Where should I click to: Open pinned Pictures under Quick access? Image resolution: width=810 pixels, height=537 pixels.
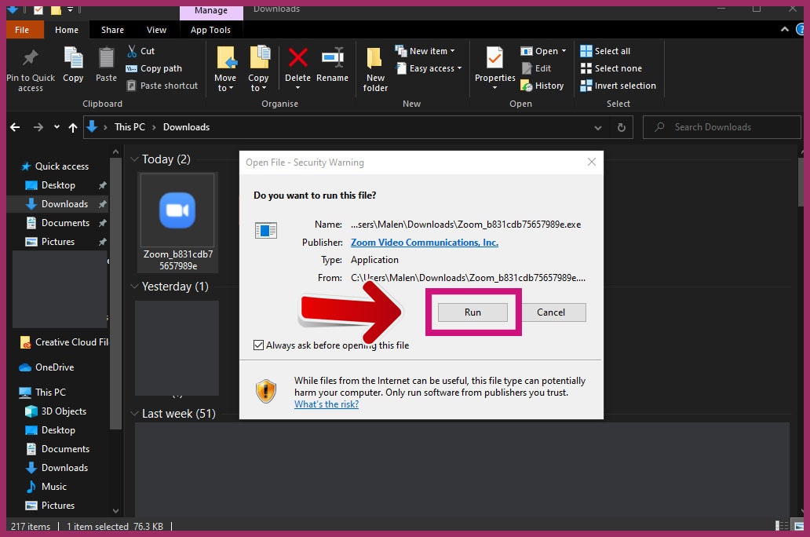click(50, 242)
